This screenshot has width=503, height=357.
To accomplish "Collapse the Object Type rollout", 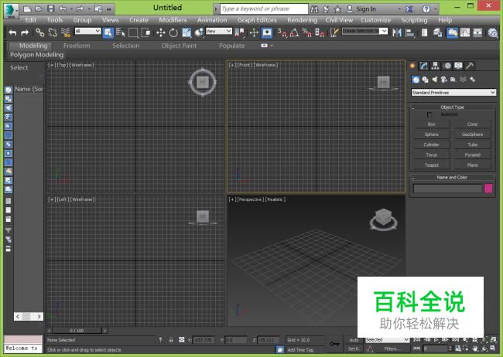I will pyautogui.click(x=453, y=107).
